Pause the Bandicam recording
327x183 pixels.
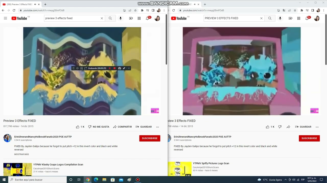click(x=110, y=68)
